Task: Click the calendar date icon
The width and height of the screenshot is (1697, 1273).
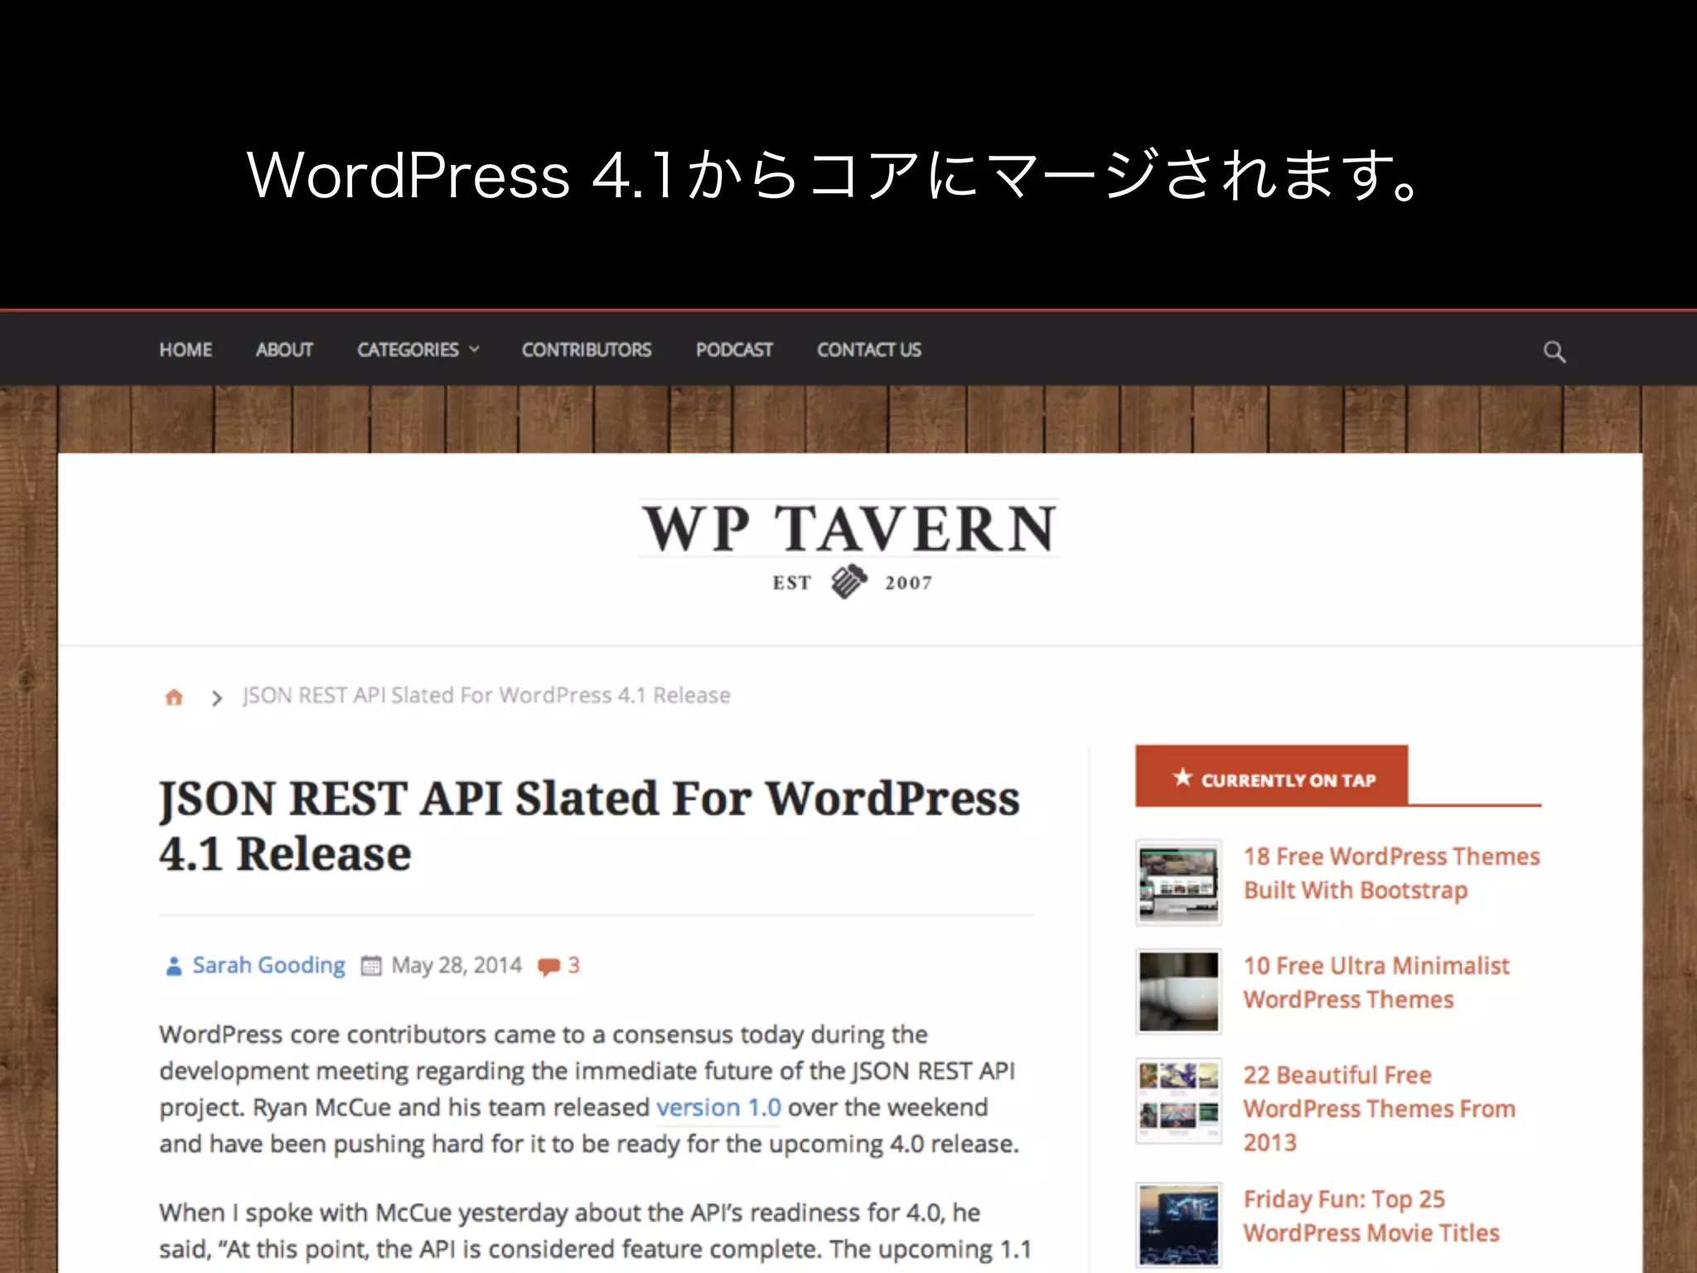Action: tap(371, 966)
